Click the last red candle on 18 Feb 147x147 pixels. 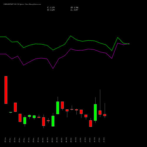tap(105, 115)
